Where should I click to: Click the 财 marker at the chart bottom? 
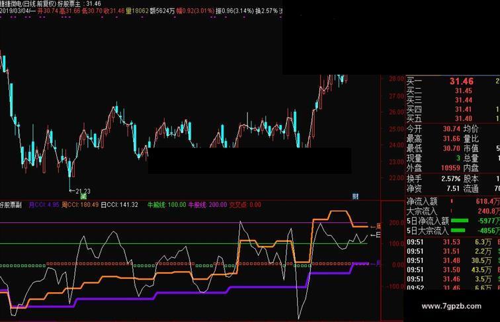(356, 196)
